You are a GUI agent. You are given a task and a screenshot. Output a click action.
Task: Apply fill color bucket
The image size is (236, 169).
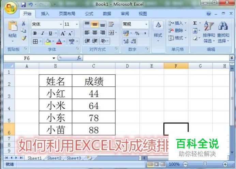(48, 41)
